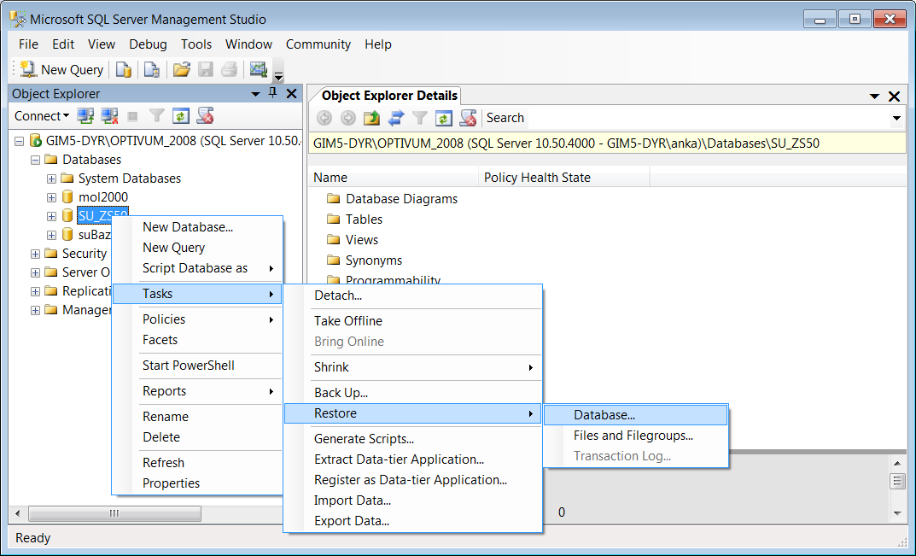
Task: Select the Database Diagrams folder row
Action: [x=393, y=199]
